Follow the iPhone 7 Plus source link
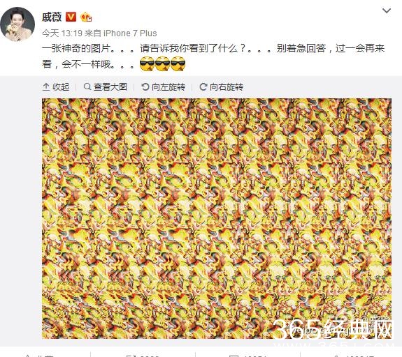This screenshot has width=402, height=357. point(130,33)
